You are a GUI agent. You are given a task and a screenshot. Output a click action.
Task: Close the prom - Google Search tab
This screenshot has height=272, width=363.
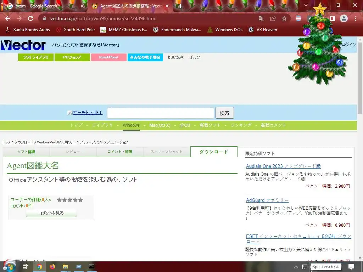[82, 6]
